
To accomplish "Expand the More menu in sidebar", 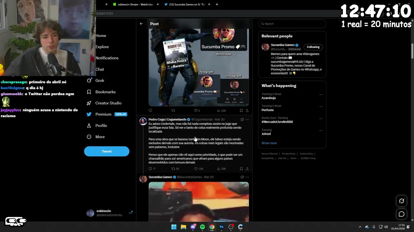I will click(x=100, y=137).
